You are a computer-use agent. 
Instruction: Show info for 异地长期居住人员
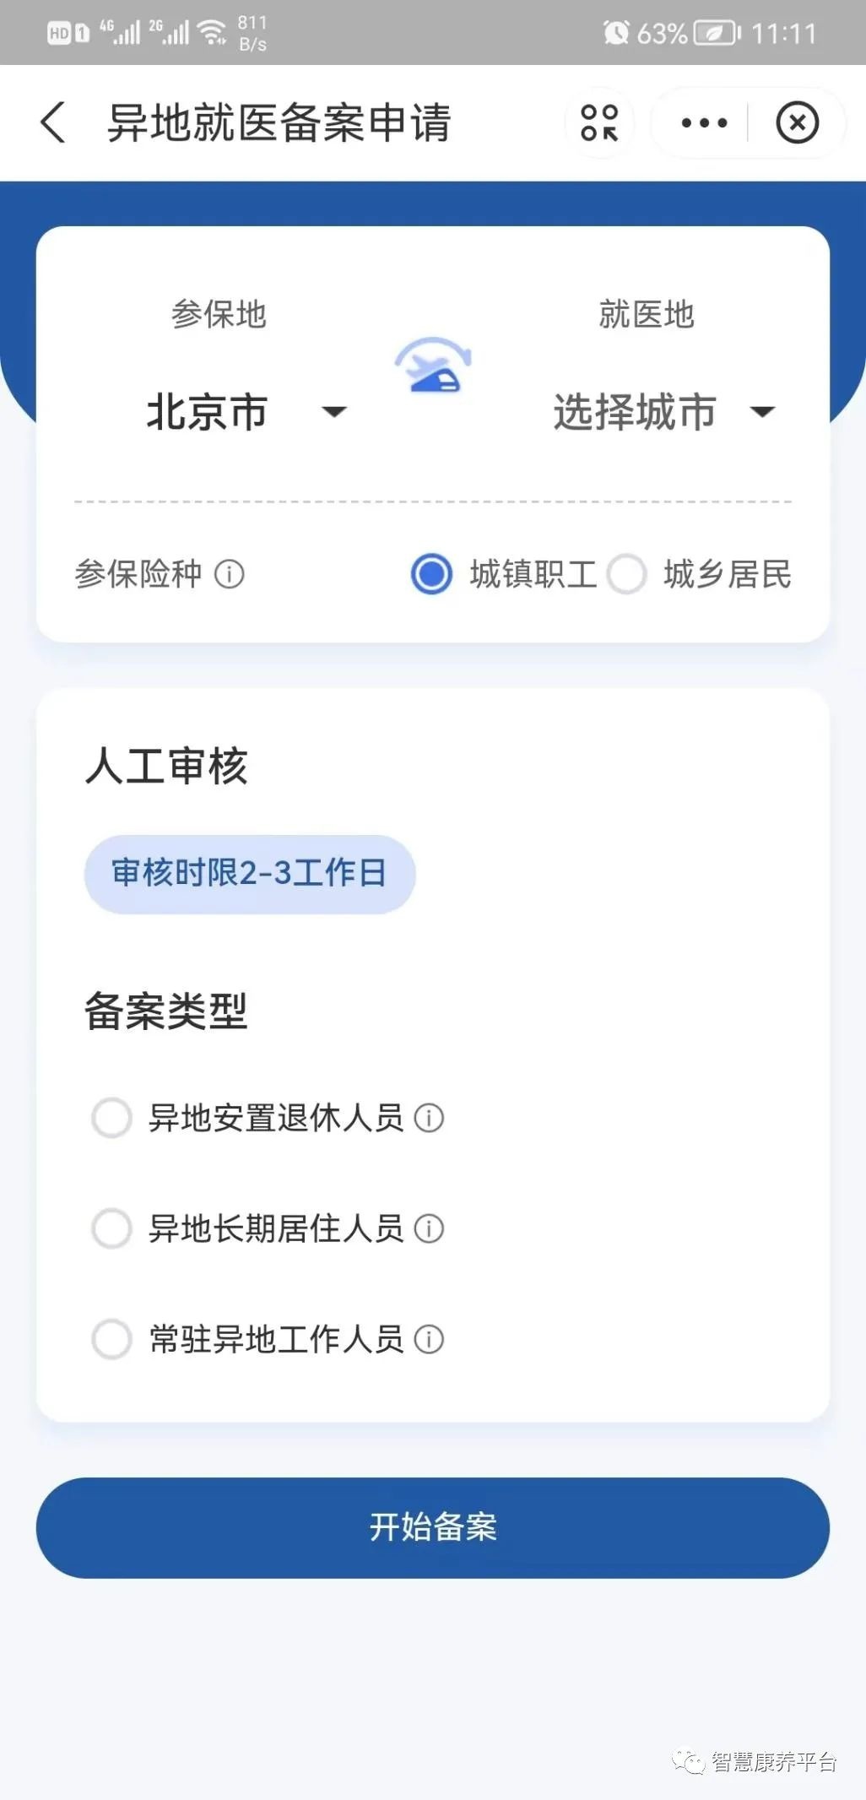[x=429, y=1229]
